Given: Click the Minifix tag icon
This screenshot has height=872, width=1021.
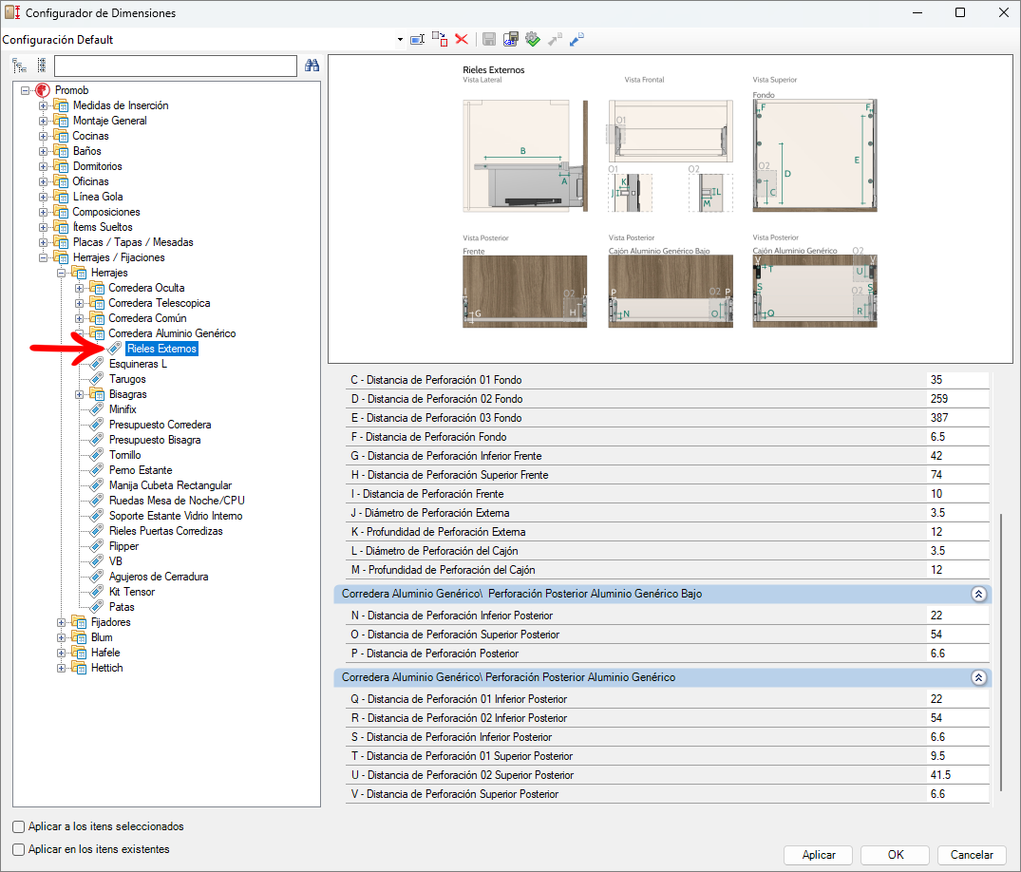Looking at the screenshot, I should [x=97, y=409].
